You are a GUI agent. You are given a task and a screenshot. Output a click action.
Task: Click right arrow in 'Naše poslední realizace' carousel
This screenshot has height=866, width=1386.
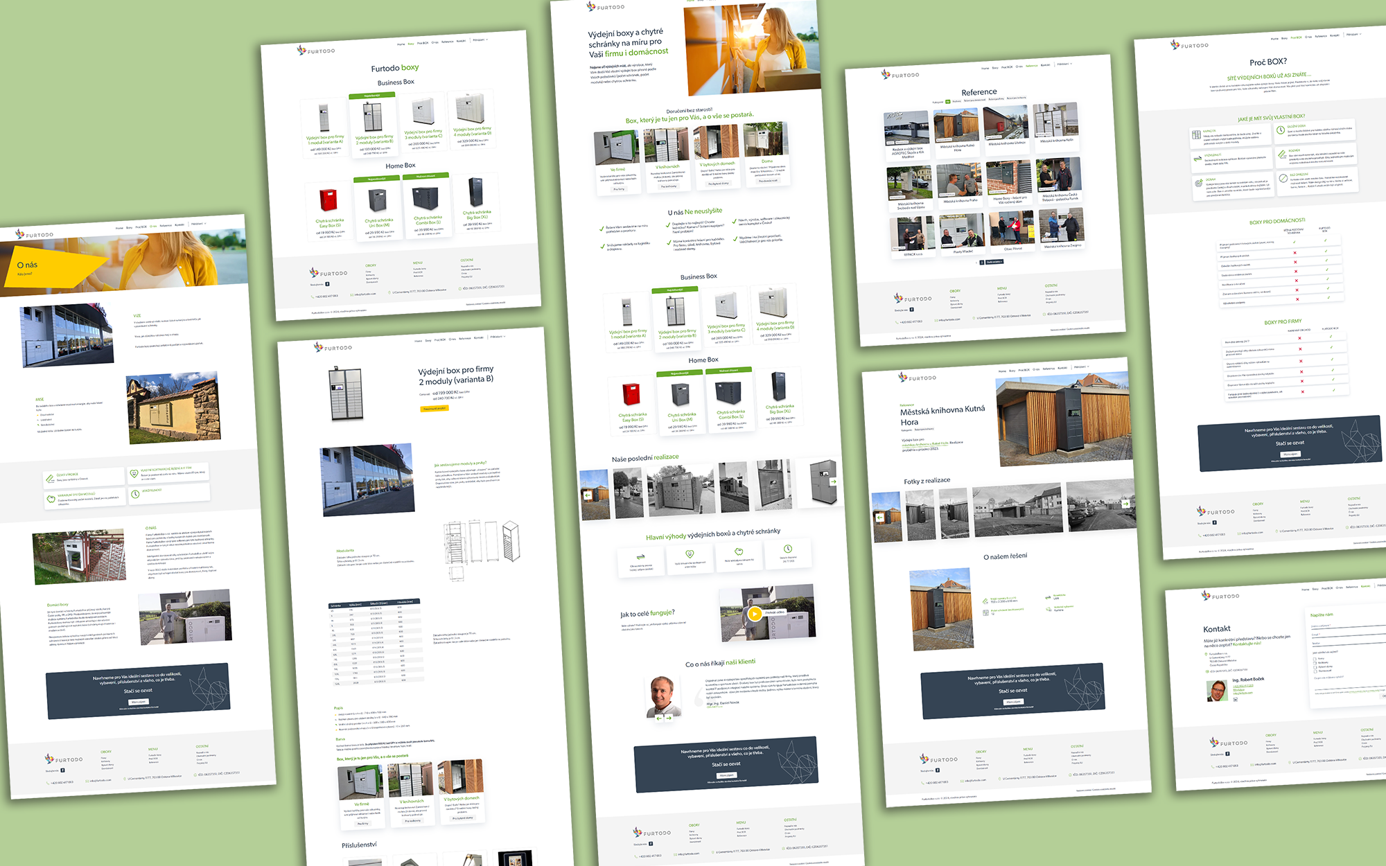(x=833, y=481)
